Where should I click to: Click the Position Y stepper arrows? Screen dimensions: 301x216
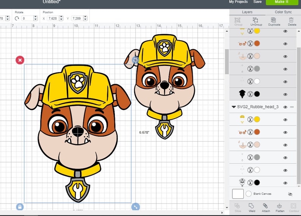(x=85, y=19)
